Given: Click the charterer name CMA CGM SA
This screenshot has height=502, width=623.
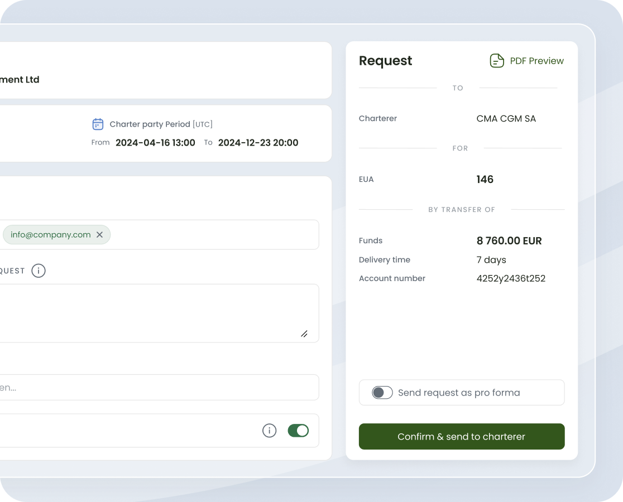Looking at the screenshot, I should point(506,118).
